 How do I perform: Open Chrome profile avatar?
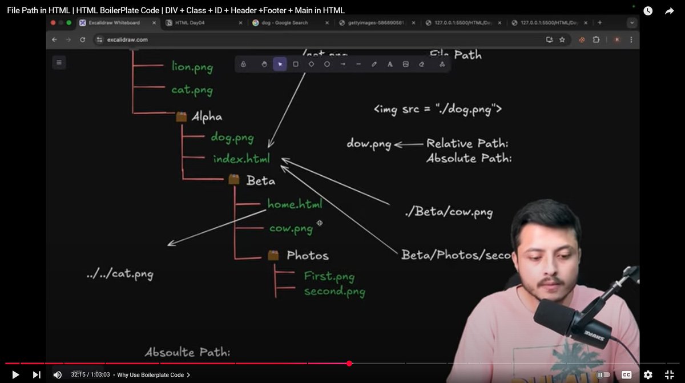(x=617, y=39)
